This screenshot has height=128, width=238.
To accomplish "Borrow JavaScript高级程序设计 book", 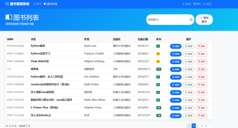I will [x=176, y=85].
